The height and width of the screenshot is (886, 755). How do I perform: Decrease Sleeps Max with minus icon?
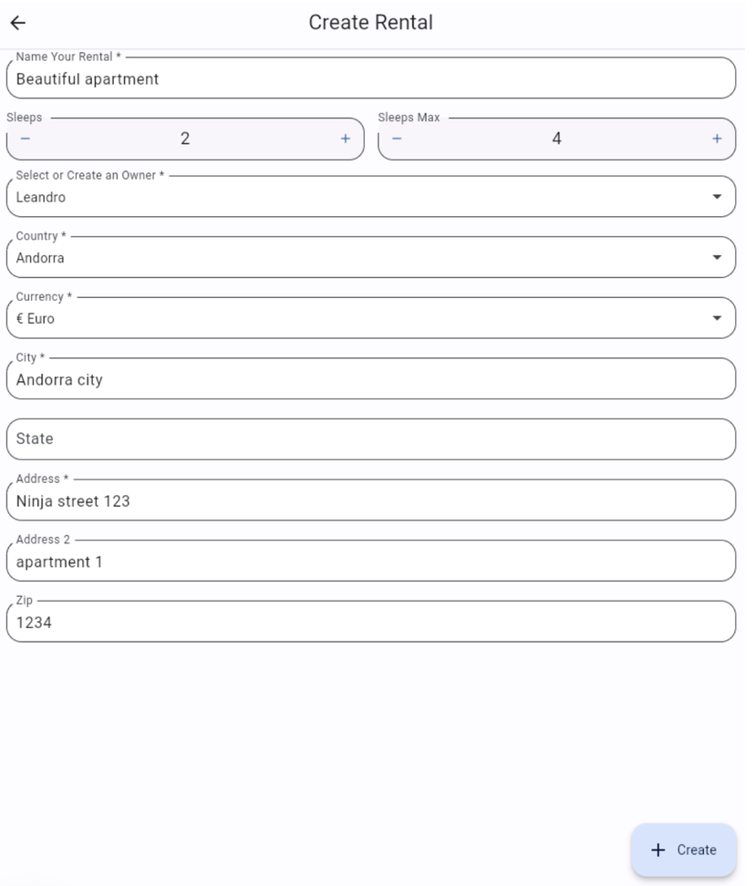(397, 139)
